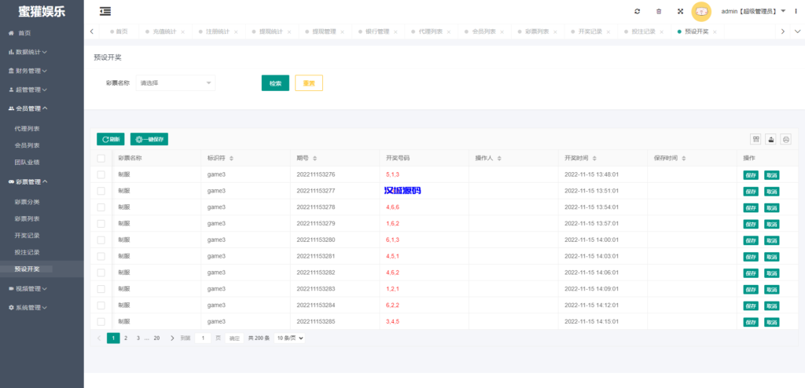Open the 彩票名称 select dropdown
The width and height of the screenshot is (805, 388).
click(x=176, y=82)
